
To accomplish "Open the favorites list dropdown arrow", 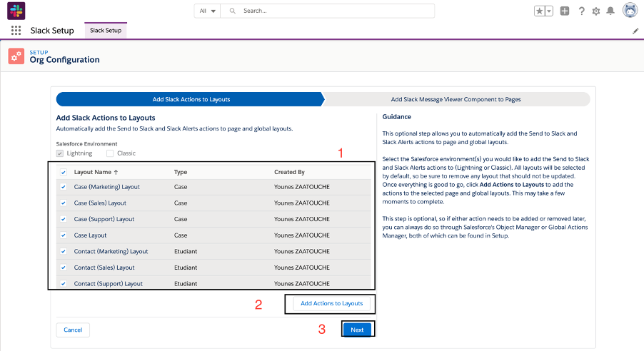I will [549, 11].
